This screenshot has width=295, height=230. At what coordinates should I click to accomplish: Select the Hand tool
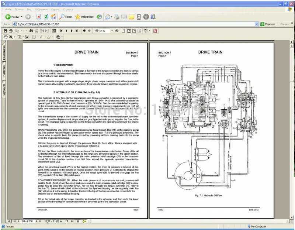[5, 37]
